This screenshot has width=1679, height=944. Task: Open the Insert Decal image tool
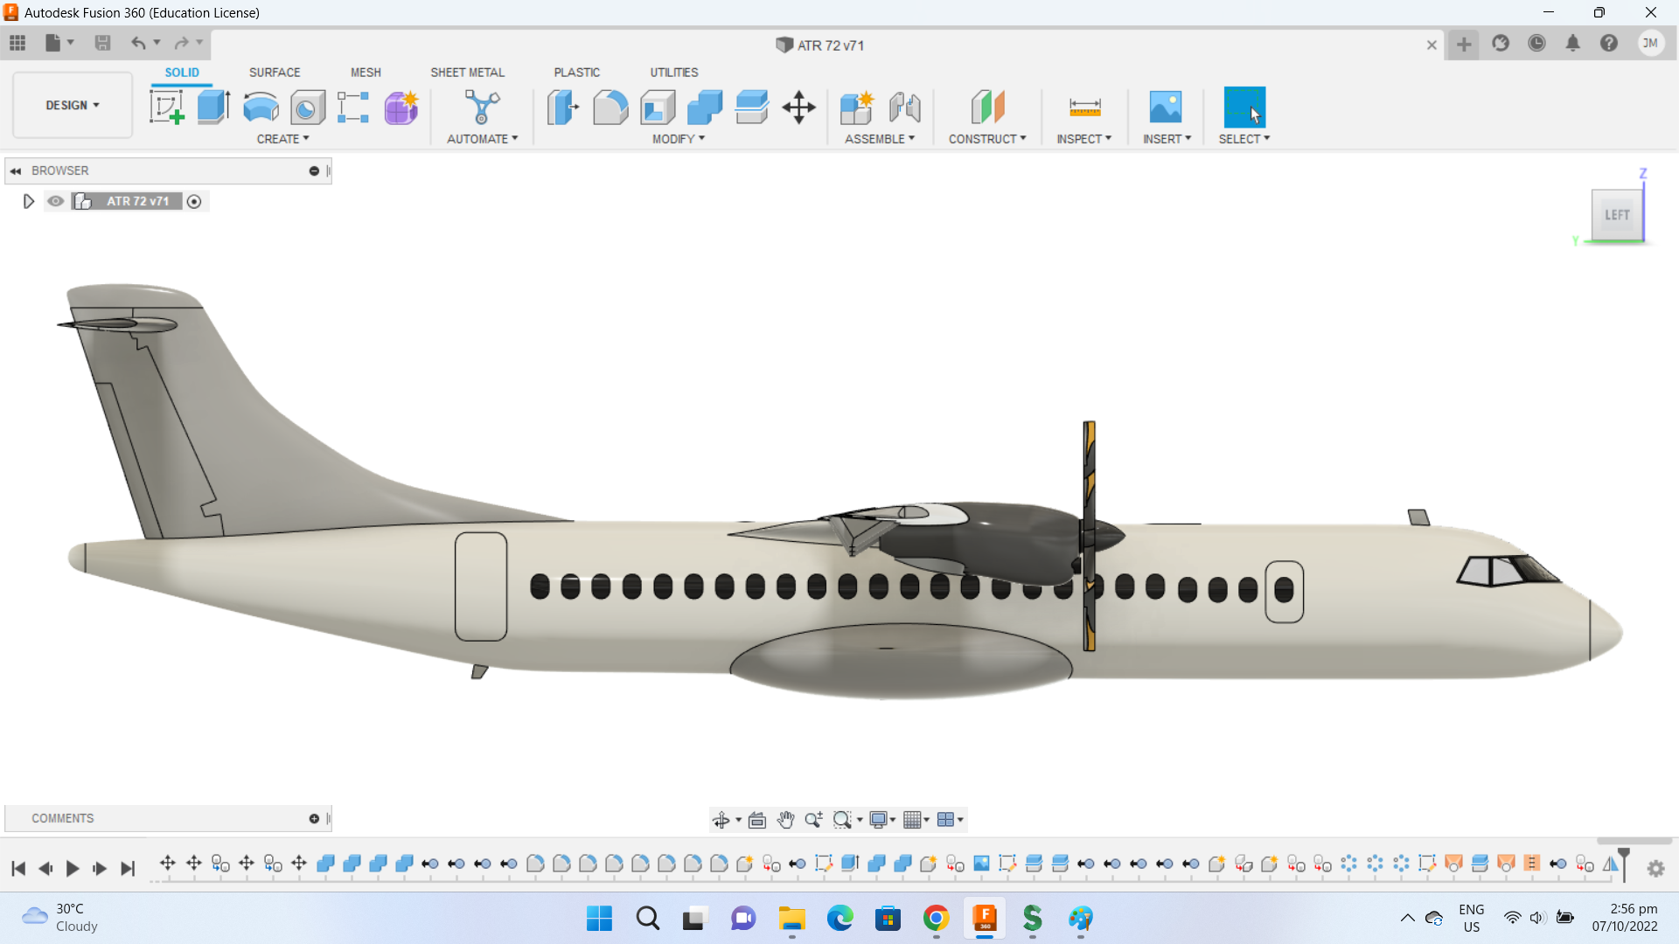coord(1165,108)
